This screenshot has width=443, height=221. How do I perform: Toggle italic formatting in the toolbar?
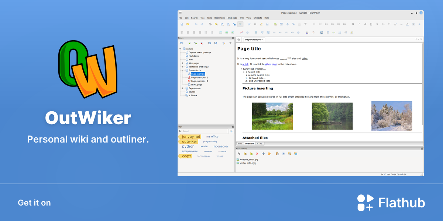(x=359, y=24)
